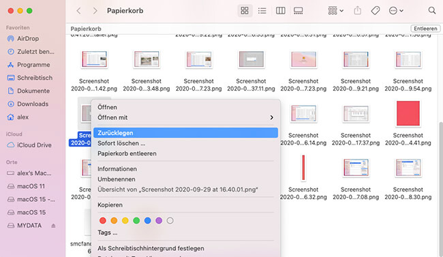Go back with the left chevron

78,11
